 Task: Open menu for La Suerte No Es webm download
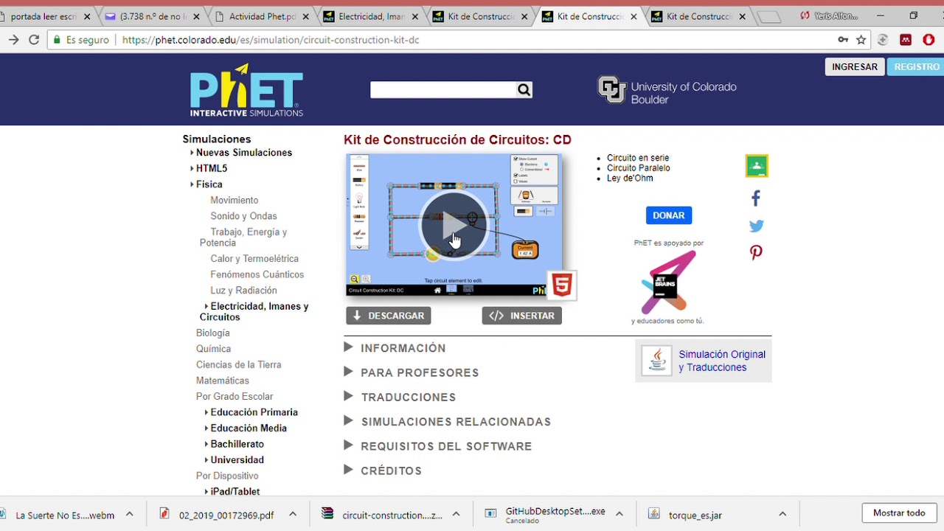(x=129, y=514)
